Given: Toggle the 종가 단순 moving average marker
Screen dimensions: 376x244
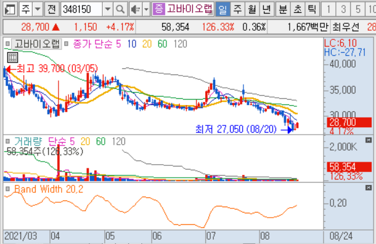Looking at the screenshot, I should pyautogui.click(x=66, y=44).
